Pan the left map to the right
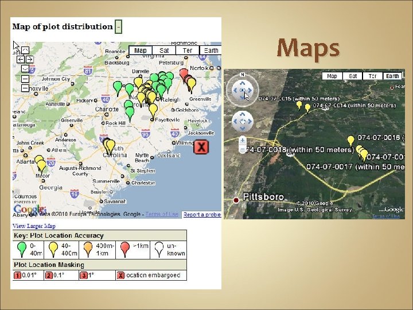413x310 pixels. [29, 59]
